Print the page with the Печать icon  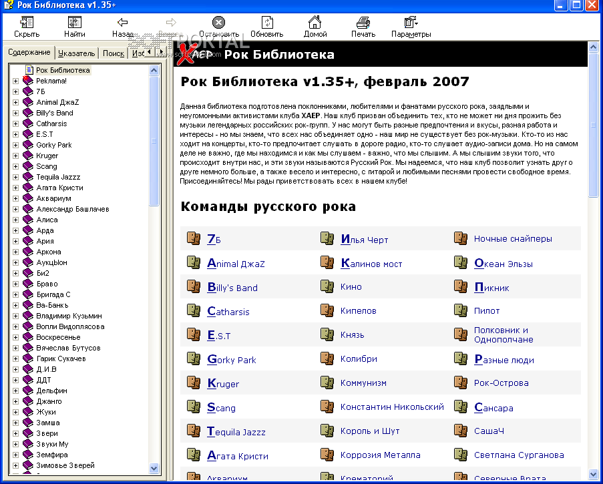(363, 22)
